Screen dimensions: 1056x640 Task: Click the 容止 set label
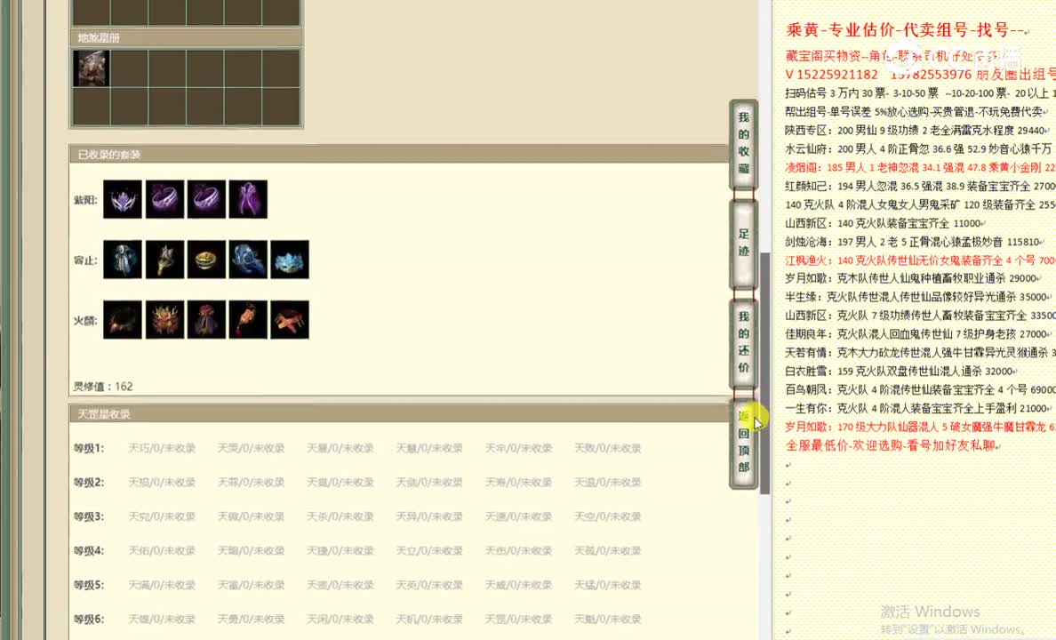click(84, 260)
